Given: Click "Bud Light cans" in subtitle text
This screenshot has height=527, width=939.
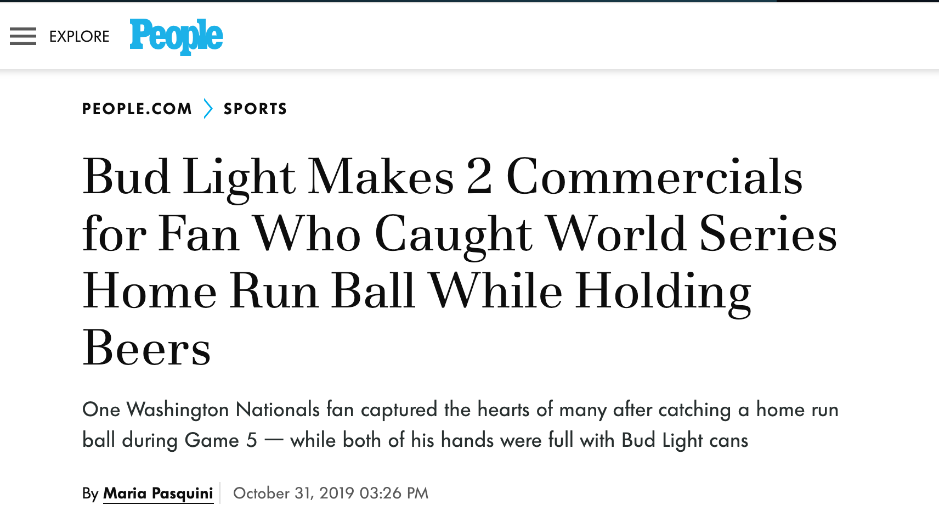Looking at the screenshot, I should coord(685,440).
